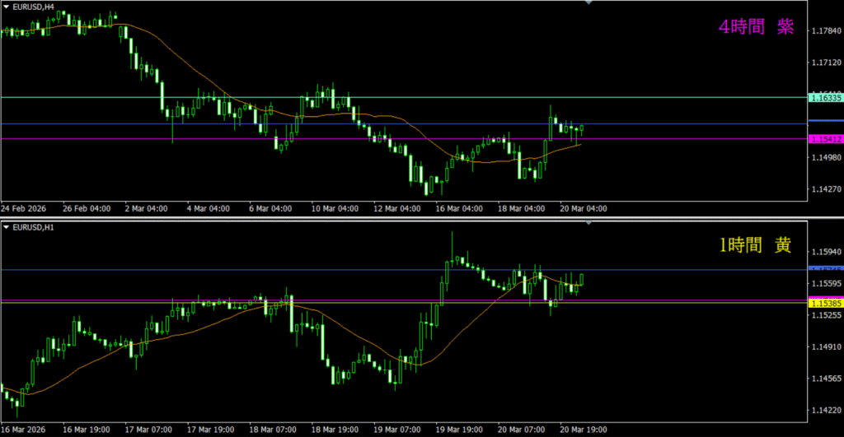This screenshot has width=844, height=437.
Task: Select the magenta 1.15412 price label
Action: pyautogui.click(x=825, y=139)
